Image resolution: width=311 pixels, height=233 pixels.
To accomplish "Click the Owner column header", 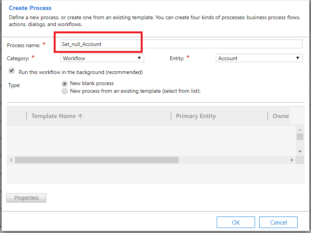I will [x=281, y=116].
